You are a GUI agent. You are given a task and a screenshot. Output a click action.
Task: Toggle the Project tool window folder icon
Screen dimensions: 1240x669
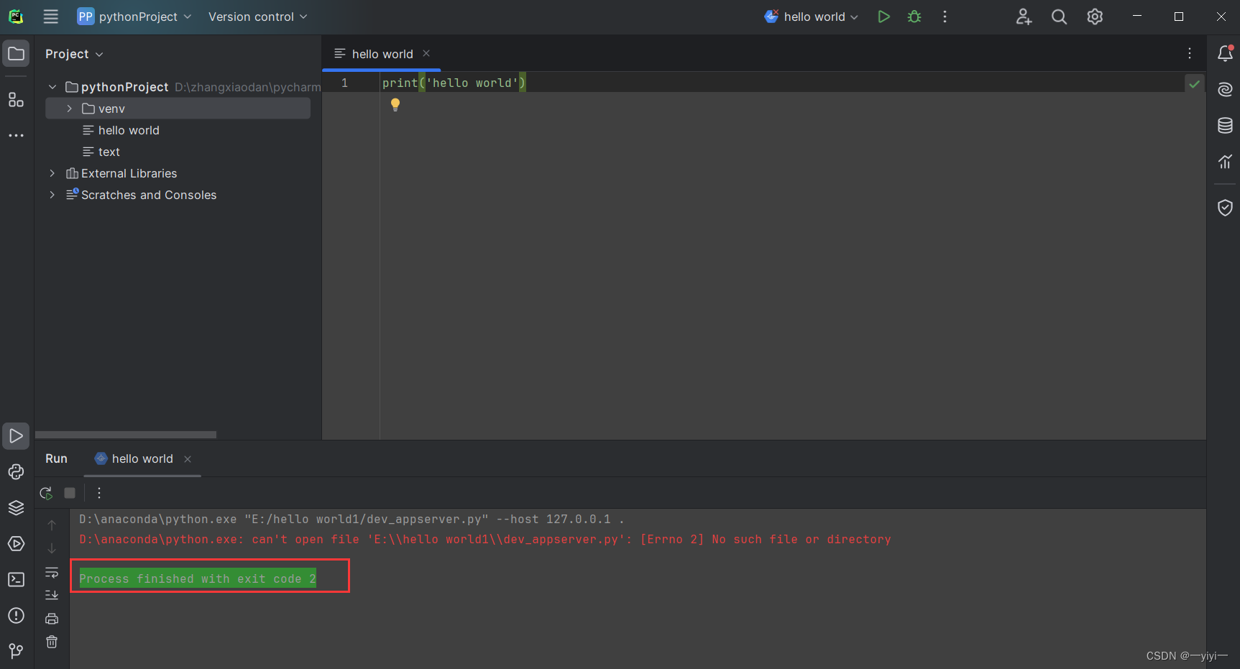point(16,54)
